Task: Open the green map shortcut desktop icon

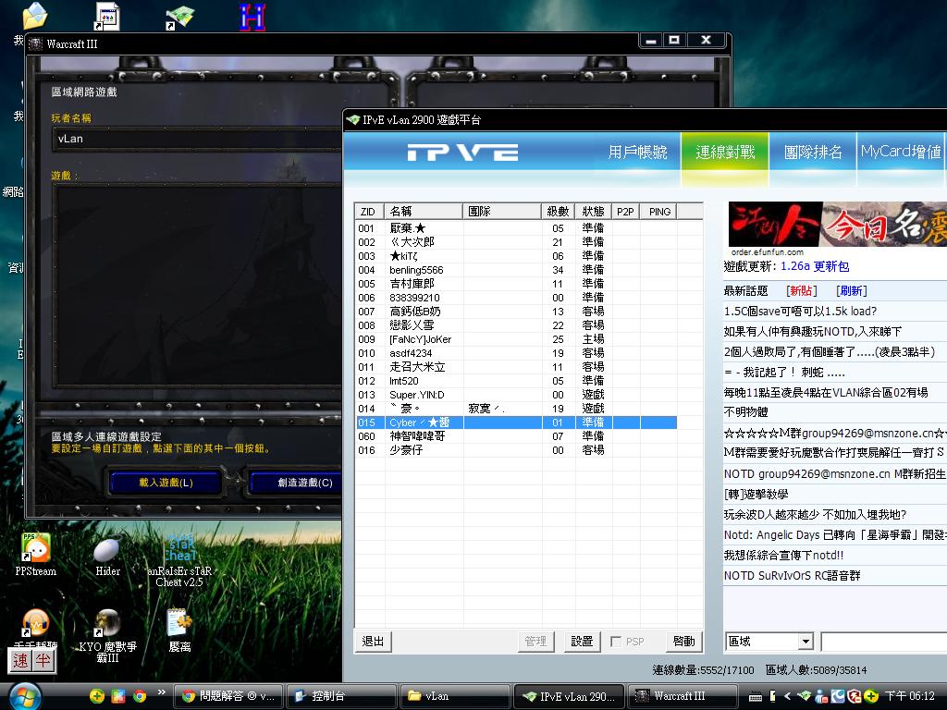Action: pos(179,17)
